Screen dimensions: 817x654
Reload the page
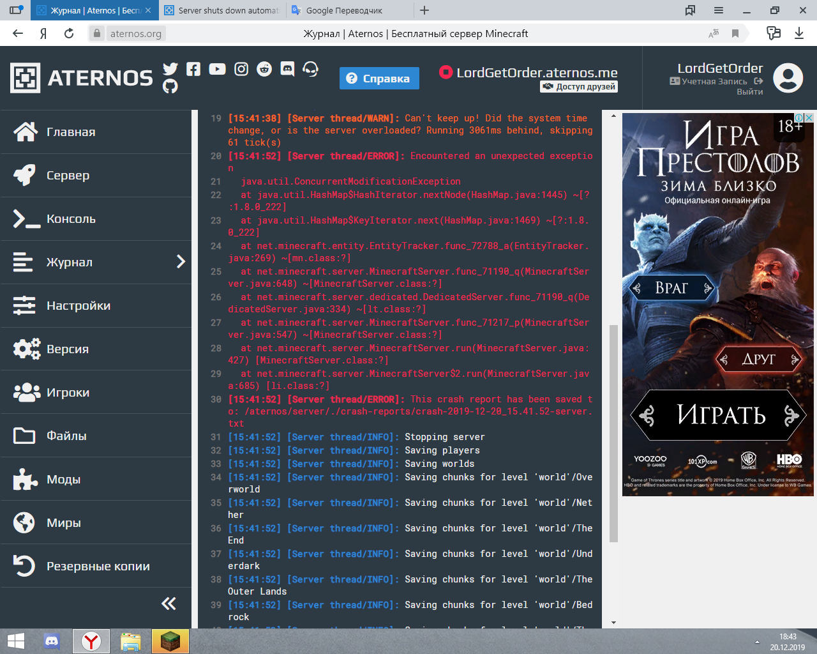pyautogui.click(x=69, y=33)
